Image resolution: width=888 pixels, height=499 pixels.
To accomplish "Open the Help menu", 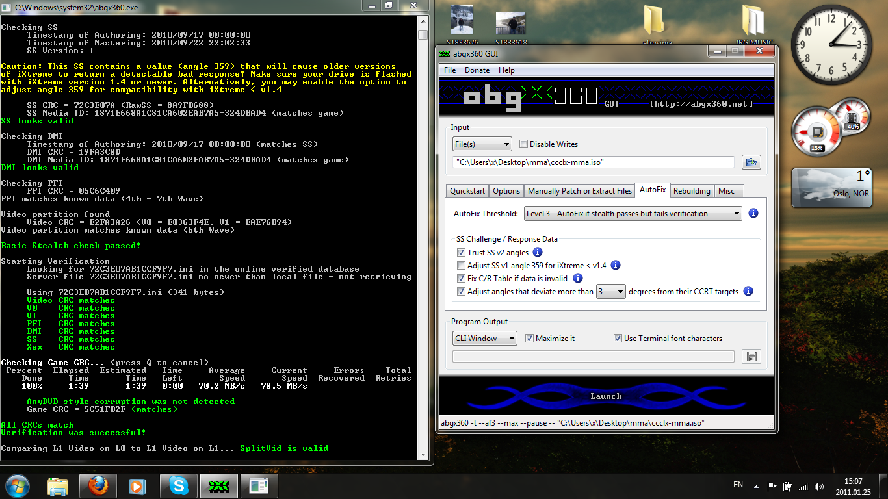I will [506, 70].
